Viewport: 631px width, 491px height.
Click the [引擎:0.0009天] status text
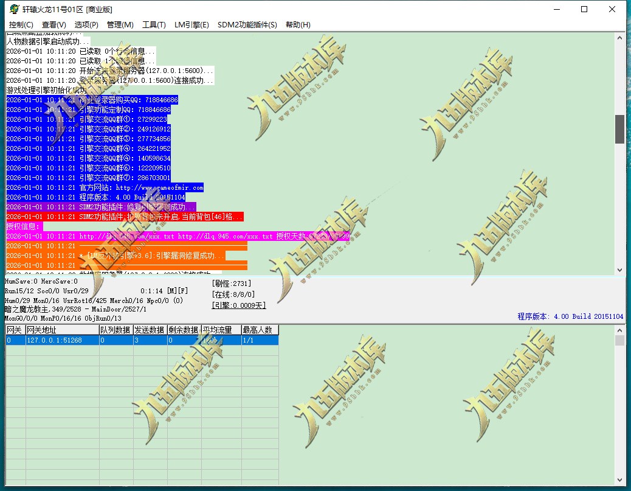click(x=239, y=305)
